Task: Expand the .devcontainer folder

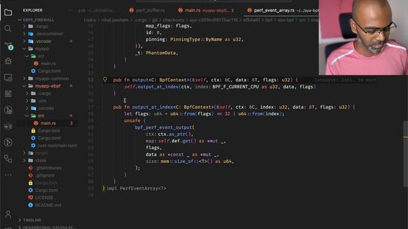Action: pos(24,34)
